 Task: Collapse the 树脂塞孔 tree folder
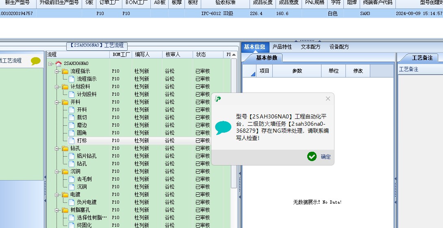[x=57, y=210]
